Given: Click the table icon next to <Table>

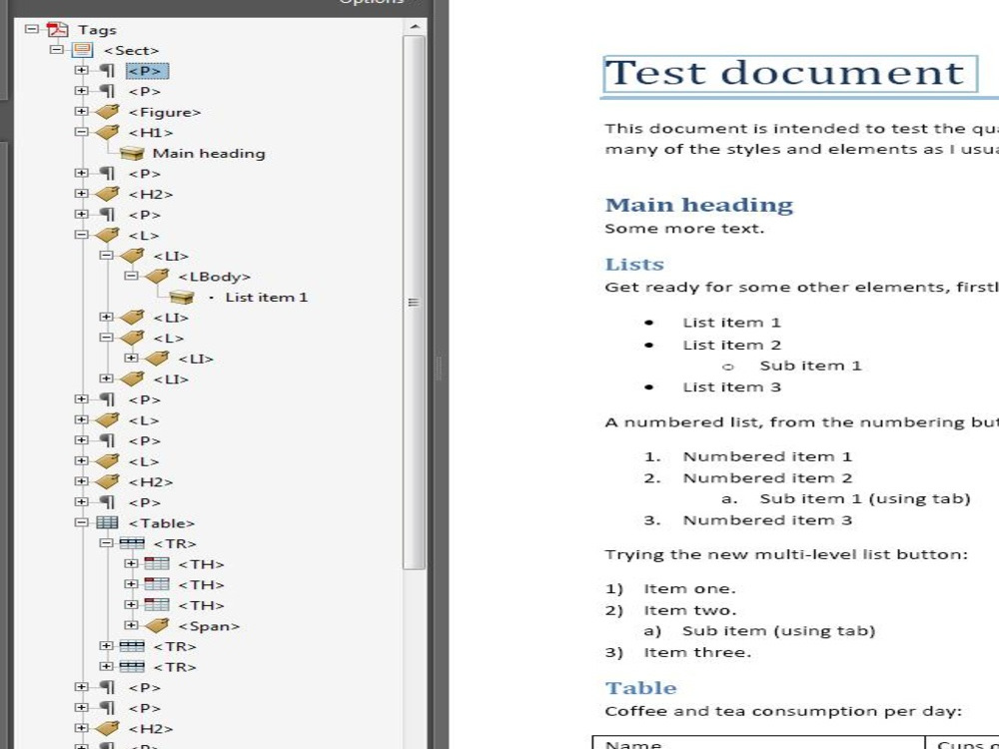Looking at the screenshot, I should click(107, 523).
